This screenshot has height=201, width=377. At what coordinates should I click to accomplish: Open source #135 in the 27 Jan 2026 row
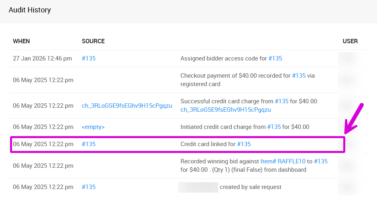[x=89, y=58]
